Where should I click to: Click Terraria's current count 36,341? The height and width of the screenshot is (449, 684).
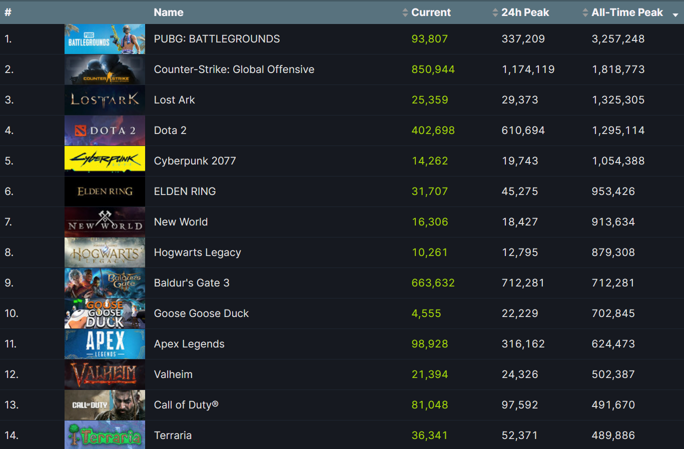click(x=429, y=435)
